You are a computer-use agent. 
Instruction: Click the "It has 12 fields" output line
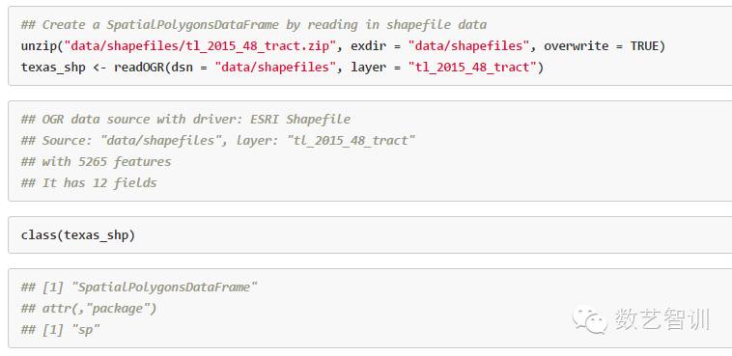(89, 182)
